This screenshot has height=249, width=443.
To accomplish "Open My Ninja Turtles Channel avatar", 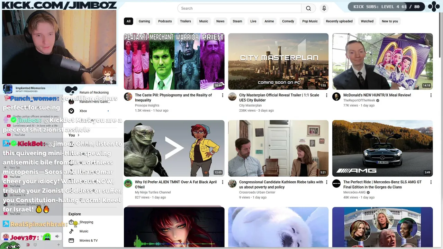I will click(128, 183).
